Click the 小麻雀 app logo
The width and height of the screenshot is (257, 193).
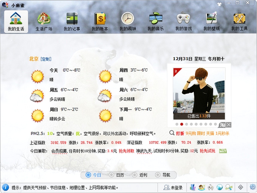point(5,5)
